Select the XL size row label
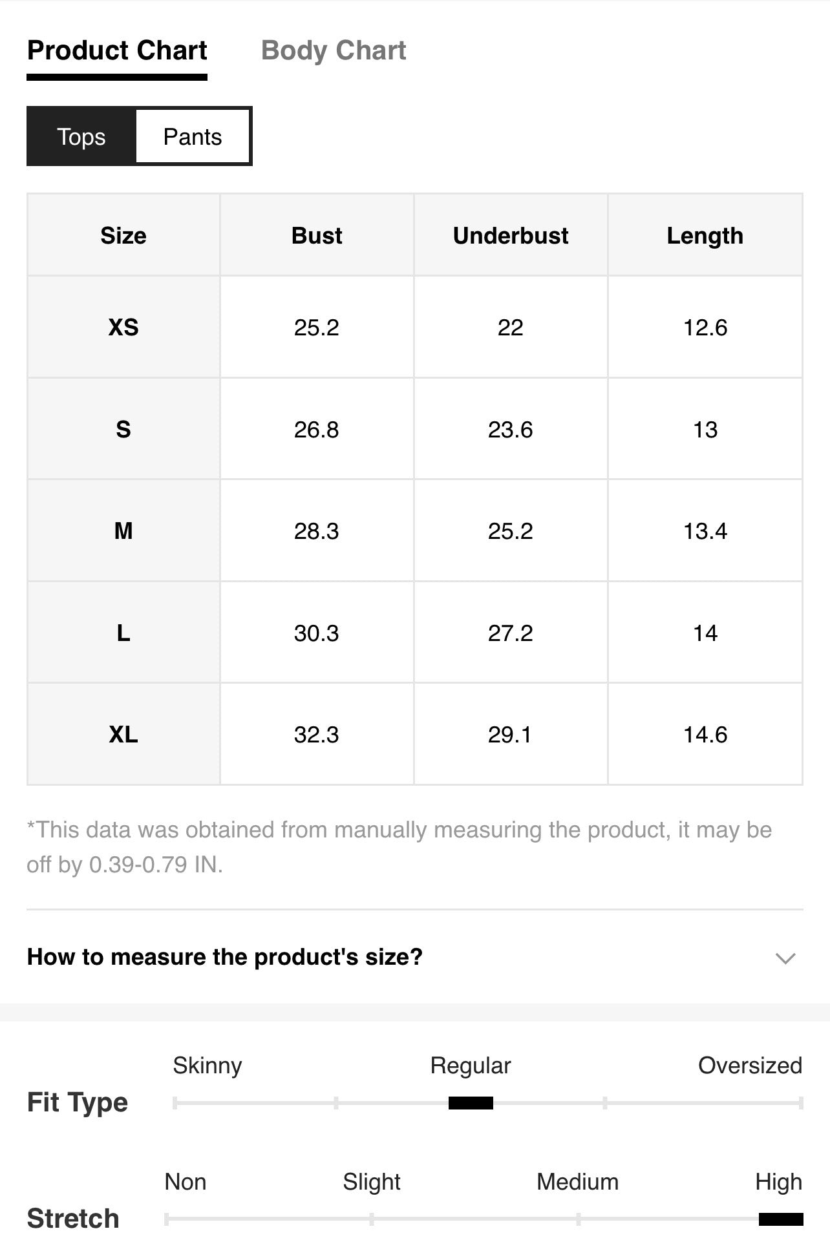830x1251 pixels. click(123, 734)
